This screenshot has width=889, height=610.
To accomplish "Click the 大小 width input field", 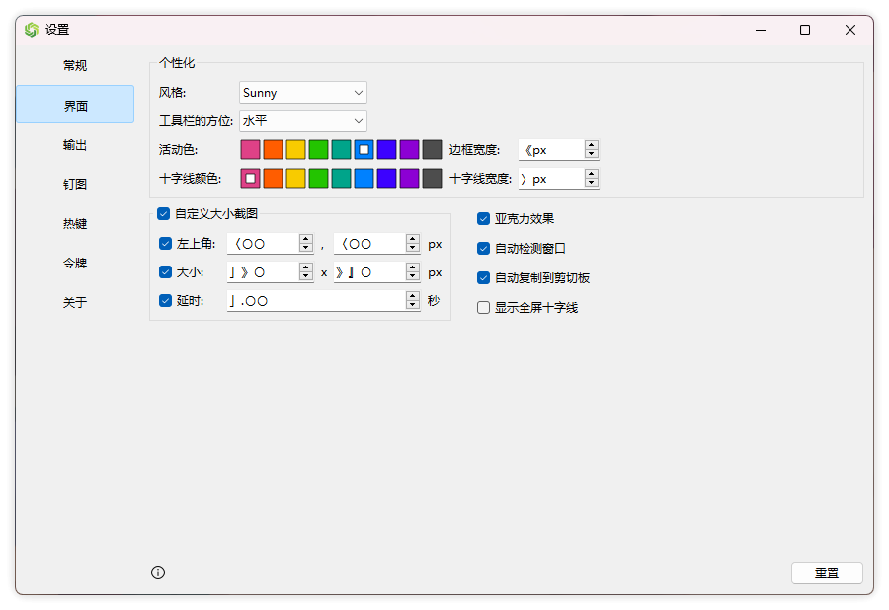I will pyautogui.click(x=262, y=272).
